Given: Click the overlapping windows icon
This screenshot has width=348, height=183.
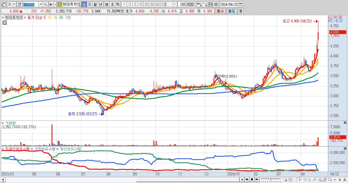Looking at the screenshot, I should [x=290, y=180].
